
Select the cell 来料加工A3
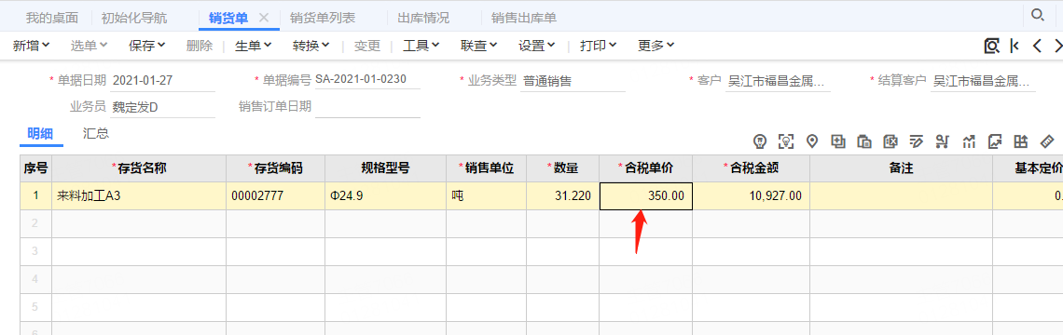click(x=139, y=196)
